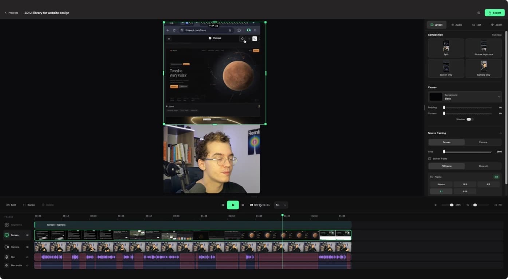This screenshot has height=279, width=508.
Task: Open the Background Black dropdown
Action: click(465, 97)
